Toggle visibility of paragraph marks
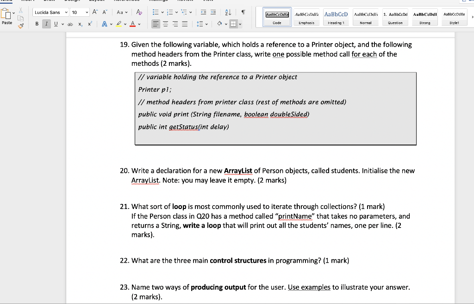The height and width of the screenshot is (304, 474). (243, 12)
